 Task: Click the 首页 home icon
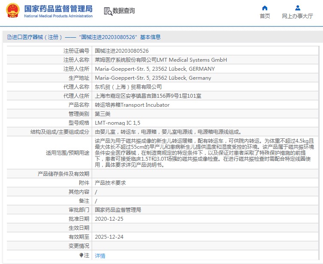point(265,8)
